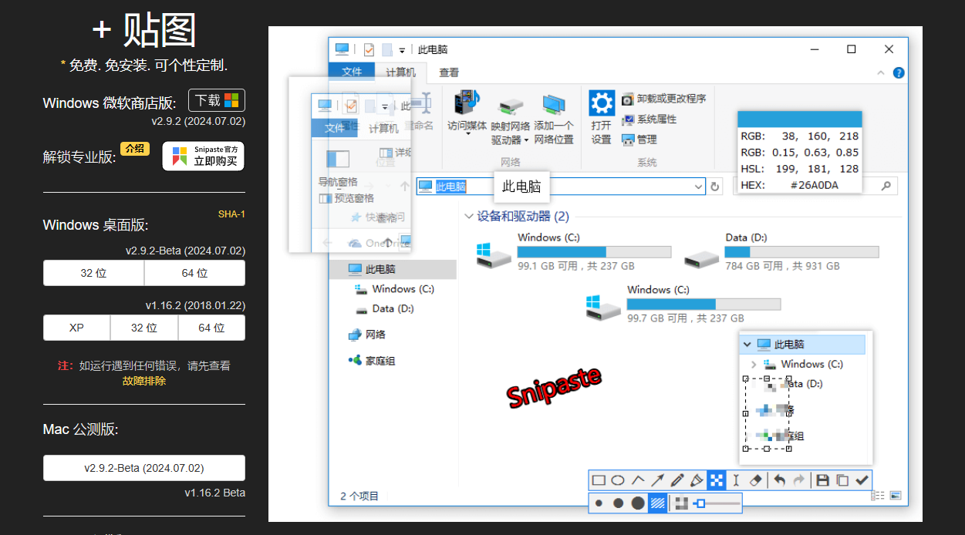Image resolution: width=965 pixels, height=535 pixels.
Task: Click the pixelate mosaic style icon
Action: 681,503
